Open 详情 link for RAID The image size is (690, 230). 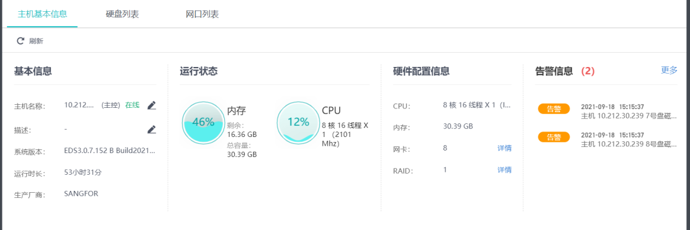coord(504,170)
